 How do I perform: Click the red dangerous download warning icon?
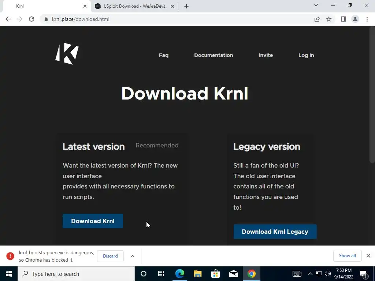coord(10,256)
